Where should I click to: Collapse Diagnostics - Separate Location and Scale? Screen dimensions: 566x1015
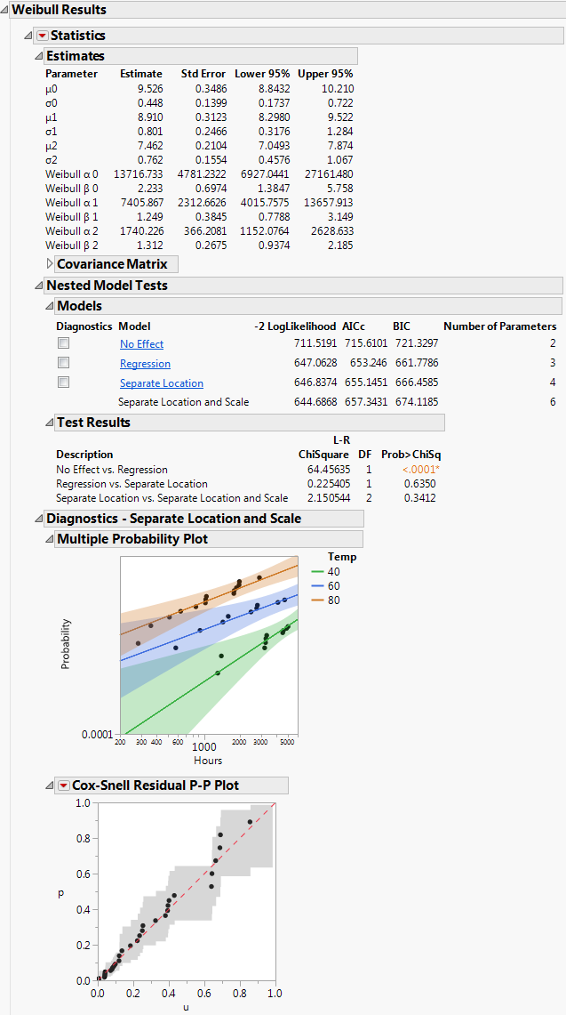[x=38, y=519]
